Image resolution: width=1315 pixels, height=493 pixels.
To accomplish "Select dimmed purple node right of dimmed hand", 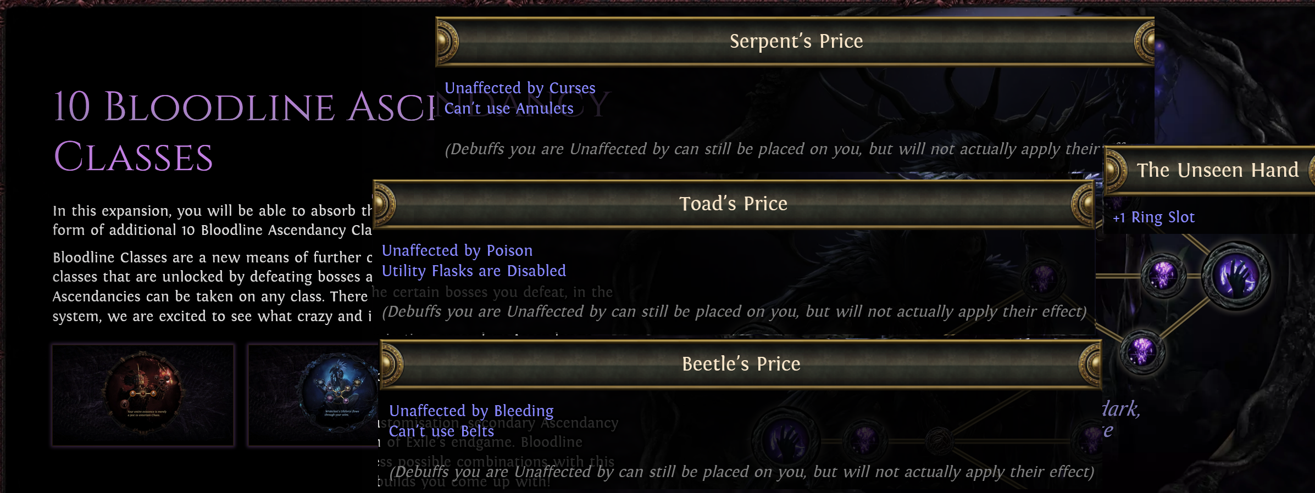I will tap(865, 440).
